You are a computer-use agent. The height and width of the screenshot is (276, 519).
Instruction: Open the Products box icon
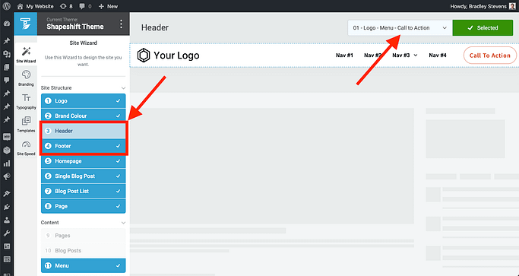pos(7,150)
